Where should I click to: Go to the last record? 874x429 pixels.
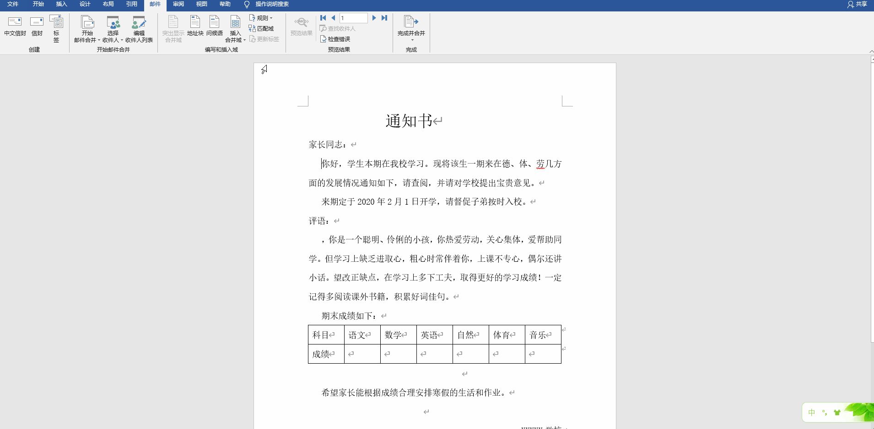tap(384, 18)
